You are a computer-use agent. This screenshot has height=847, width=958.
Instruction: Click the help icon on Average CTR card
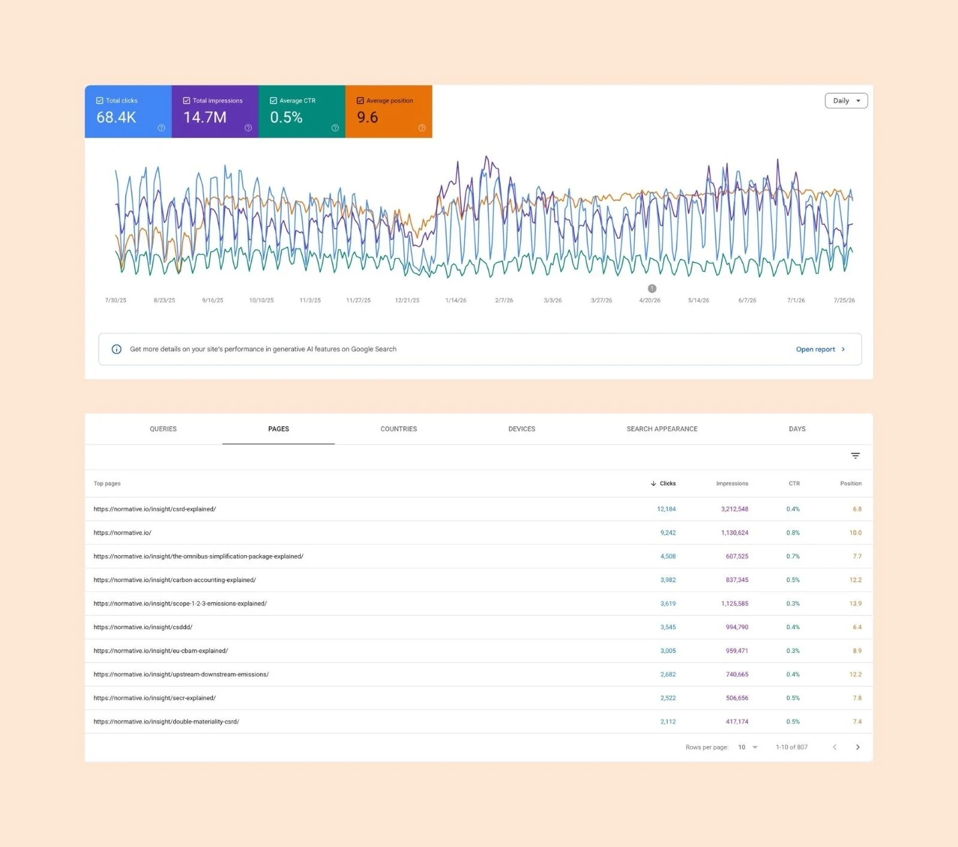point(335,128)
